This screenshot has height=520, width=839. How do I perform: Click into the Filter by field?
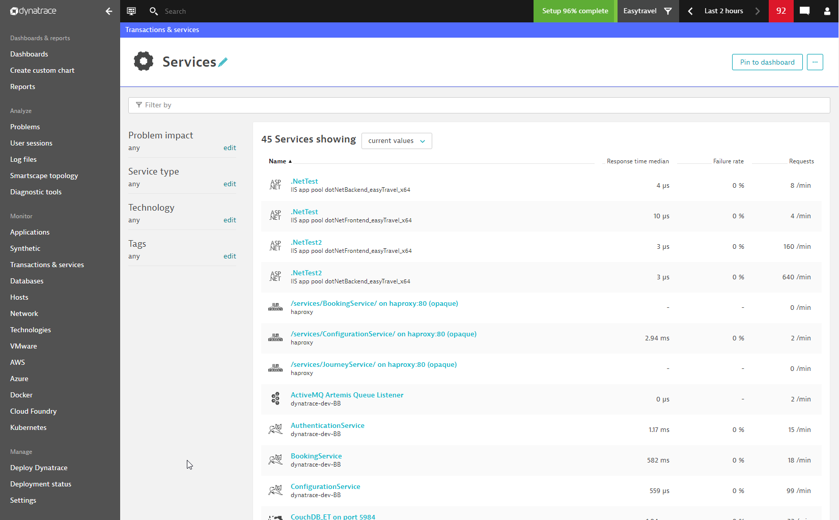click(479, 105)
